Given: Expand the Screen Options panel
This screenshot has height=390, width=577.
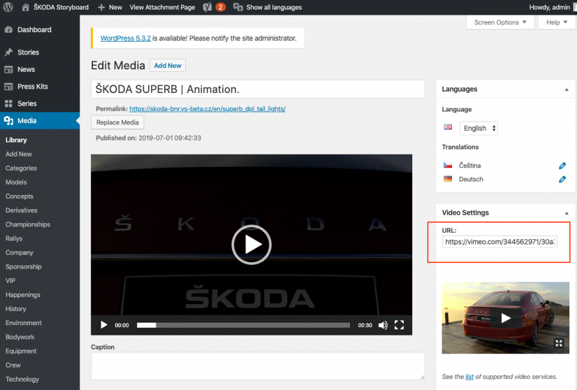Looking at the screenshot, I should [x=500, y=22].
